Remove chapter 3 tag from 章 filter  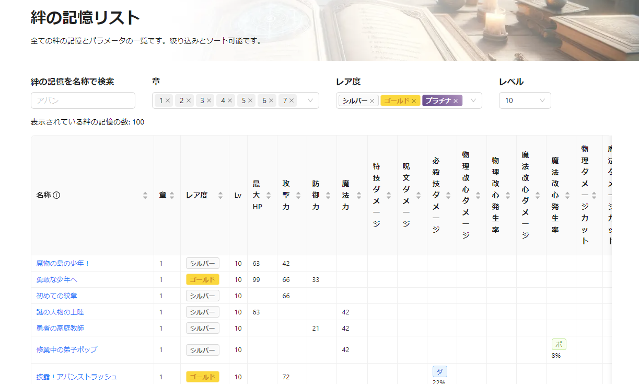pyautogui.click(x=209, y=100)
